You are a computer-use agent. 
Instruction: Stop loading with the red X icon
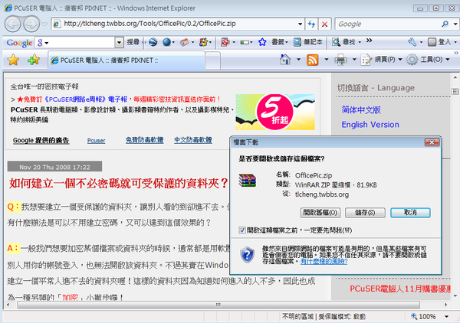324,24
